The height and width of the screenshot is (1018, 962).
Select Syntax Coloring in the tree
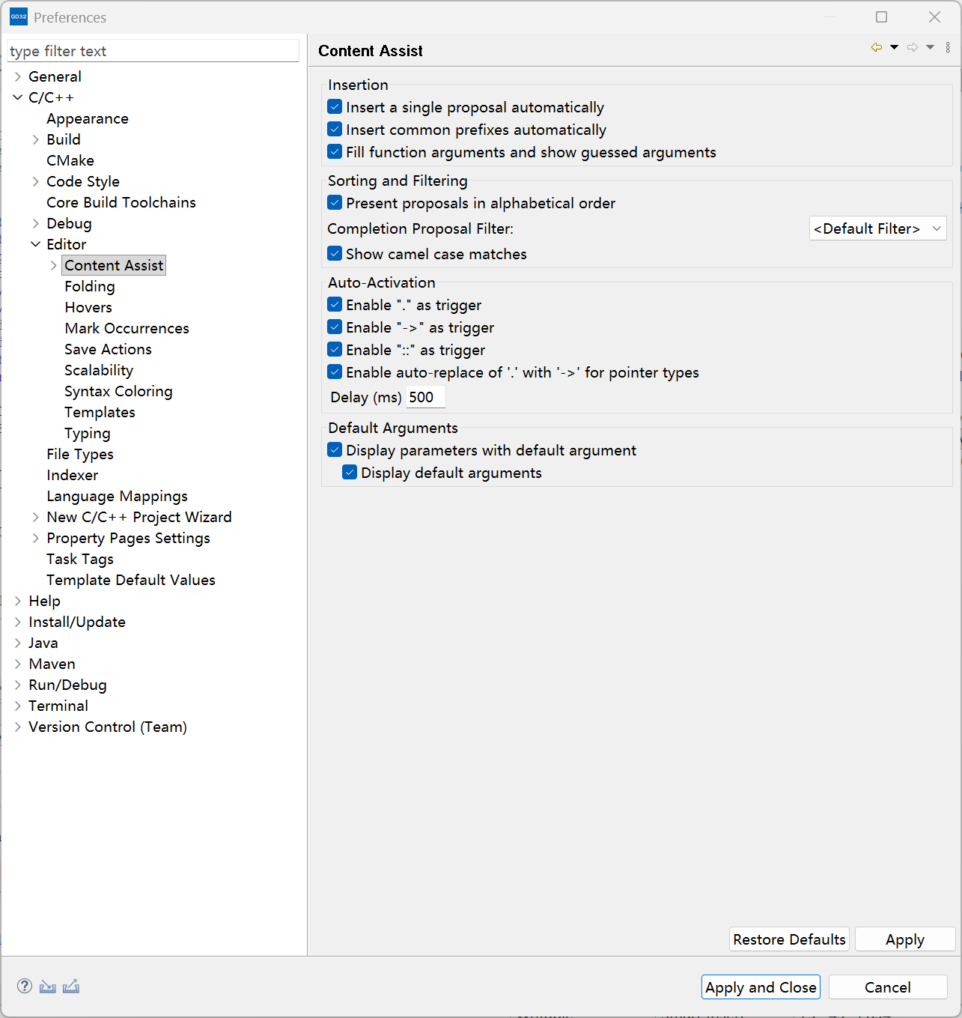click(118, 391)
